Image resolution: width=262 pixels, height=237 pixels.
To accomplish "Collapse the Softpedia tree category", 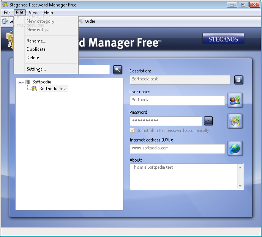I will tap(20, 82).
